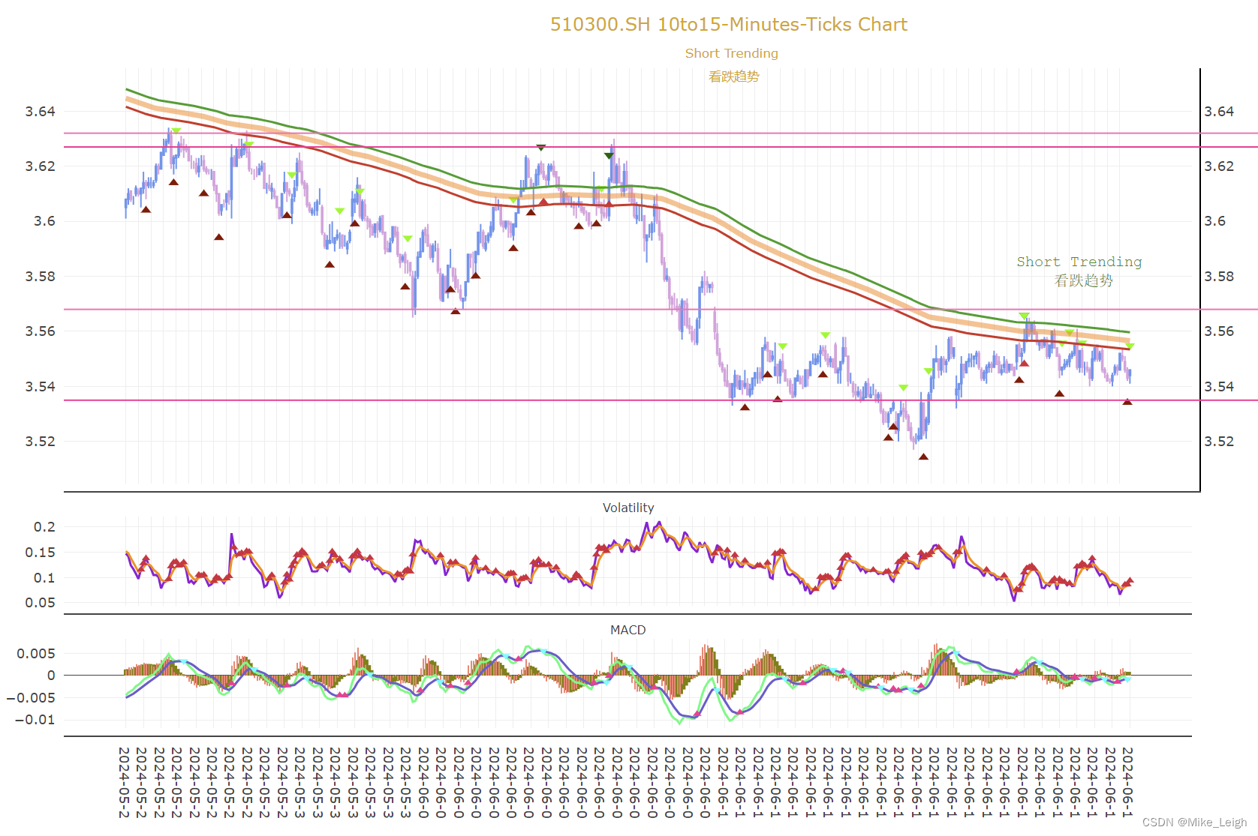Select the green Short Trending annotation inside the price chart
The height and width of the screenshot is (836, 1258).
pos(1079,262)
